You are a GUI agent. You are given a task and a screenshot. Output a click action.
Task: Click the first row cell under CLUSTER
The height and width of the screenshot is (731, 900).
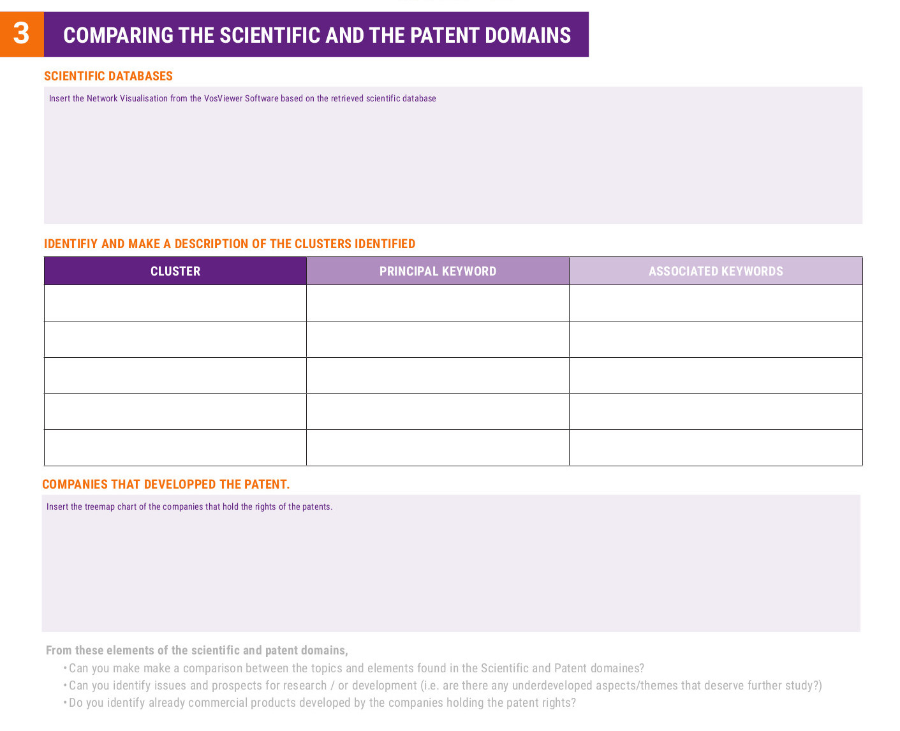pos(175,303)
